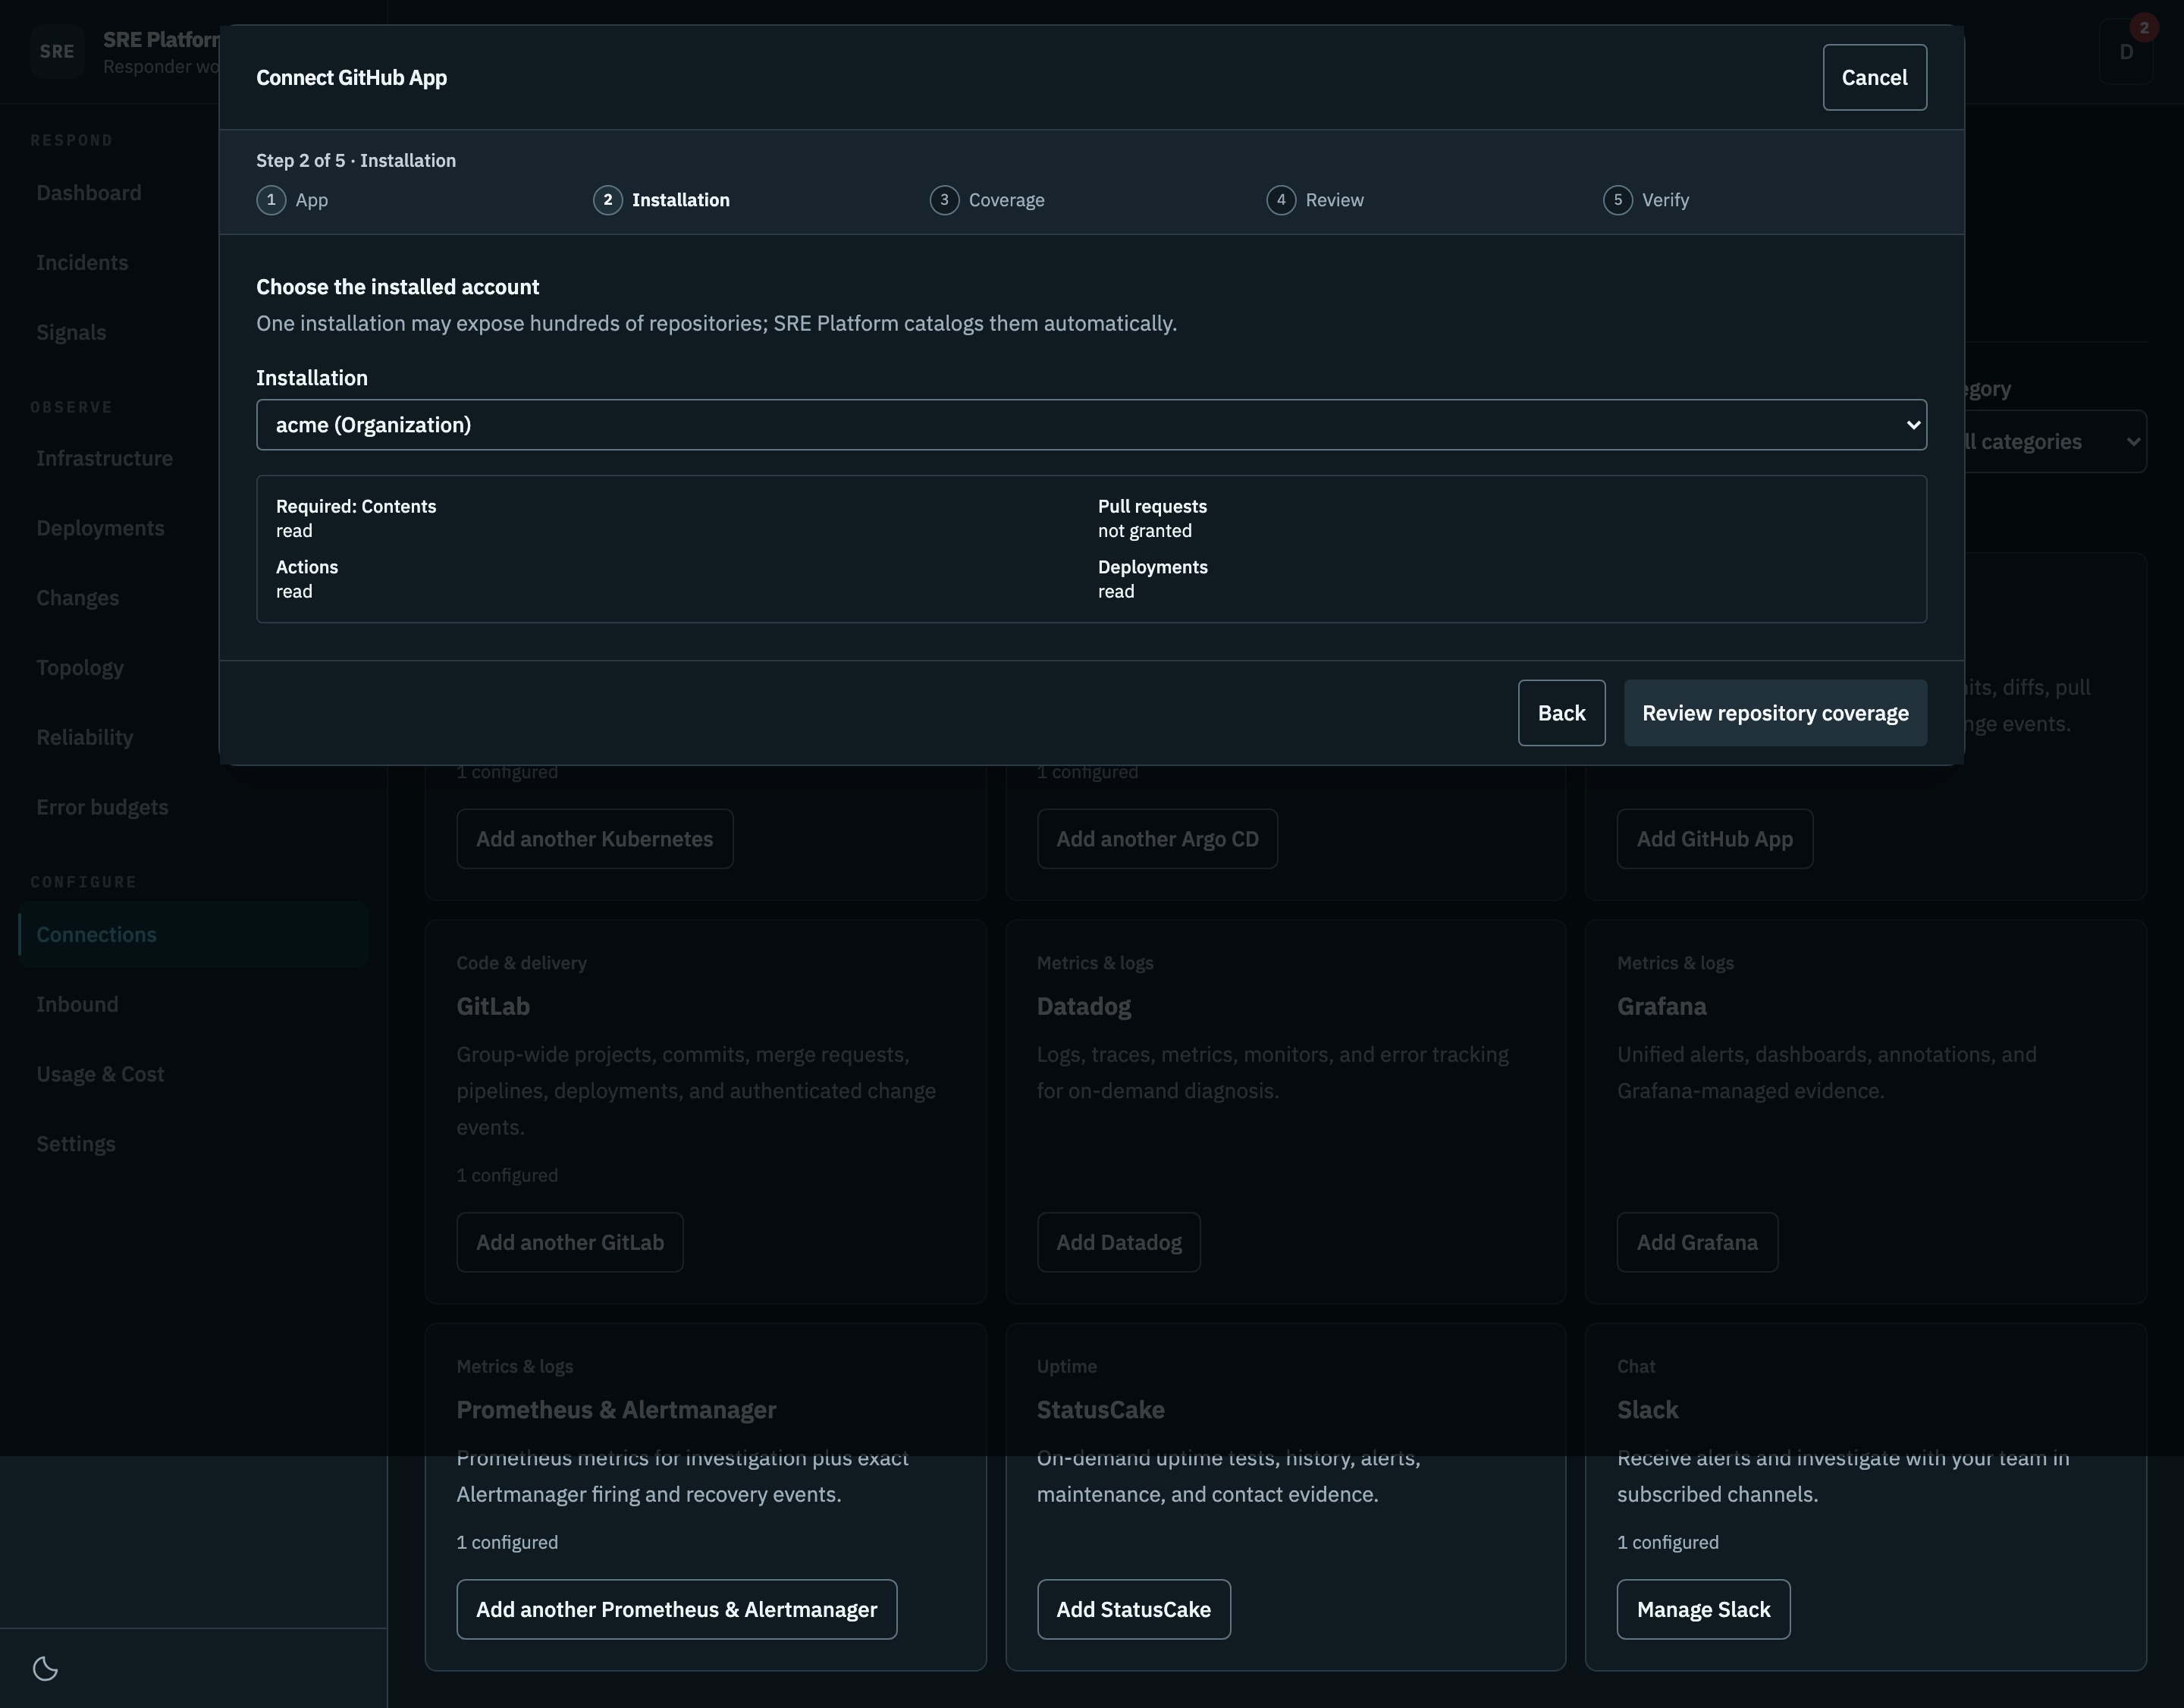This screenshot has width=2184, height=1708.
Task: Click the Grafana card title
Action: click(x=1662, y=1007)
